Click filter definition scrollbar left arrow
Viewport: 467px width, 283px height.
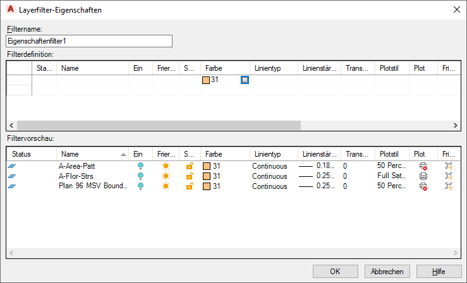tap(11, 125)
